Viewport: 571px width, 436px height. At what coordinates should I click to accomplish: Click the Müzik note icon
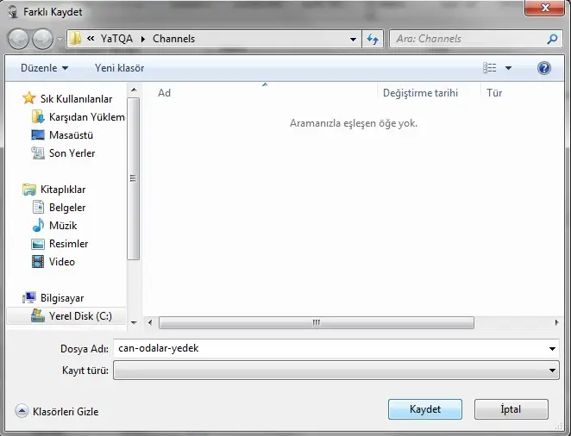coord(38,226)
